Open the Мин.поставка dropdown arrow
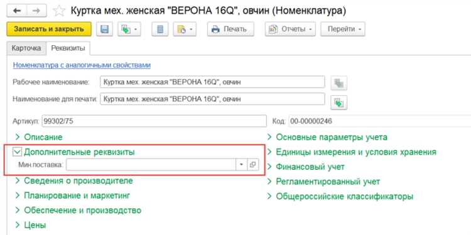The width and height of the screenshot is (471, 235). [x=241, y=165]
